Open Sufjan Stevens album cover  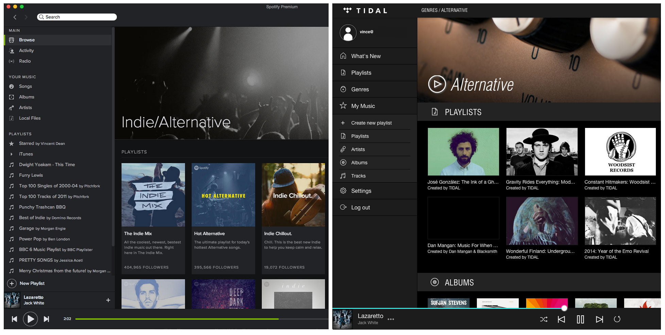click(x=449, y=303)
